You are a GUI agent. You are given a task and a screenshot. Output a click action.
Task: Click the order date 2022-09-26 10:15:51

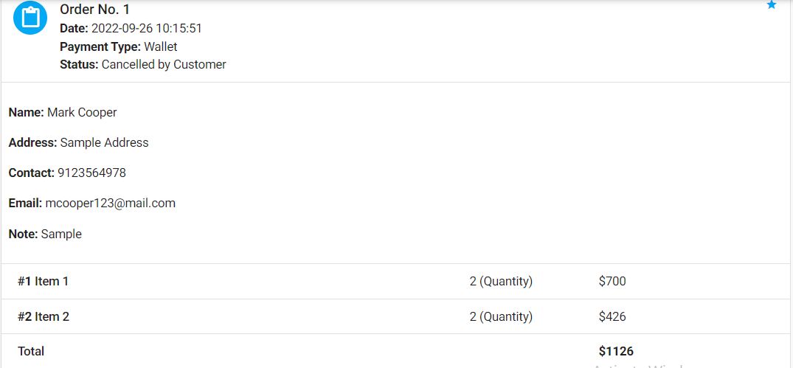click(147, 29)
